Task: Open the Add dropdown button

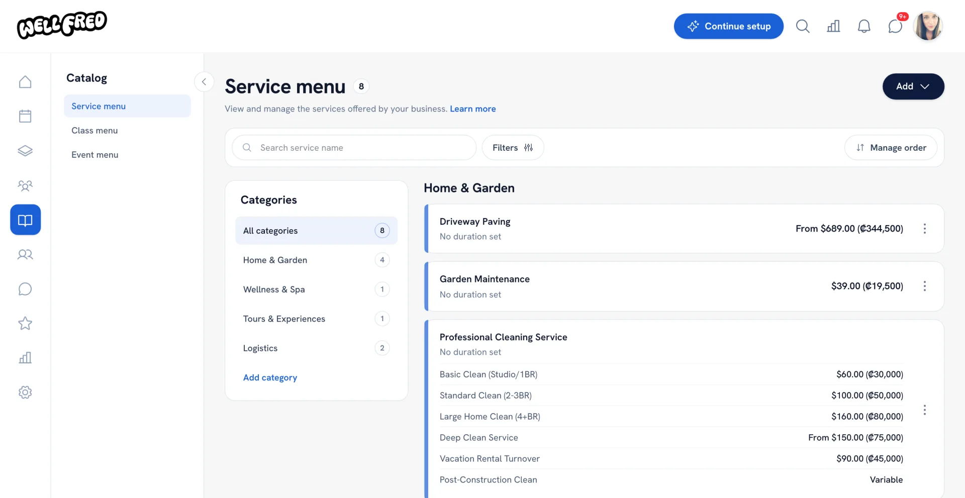Action: tap(913, 86)
